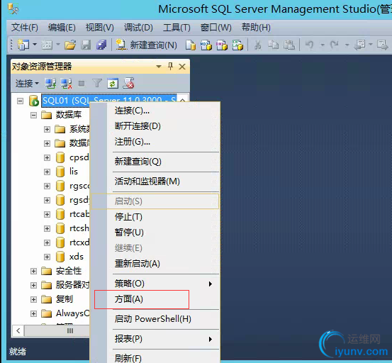Screen dimensions: 392x363
Task: Open the 报表(P) submenu
Action: 155,339
